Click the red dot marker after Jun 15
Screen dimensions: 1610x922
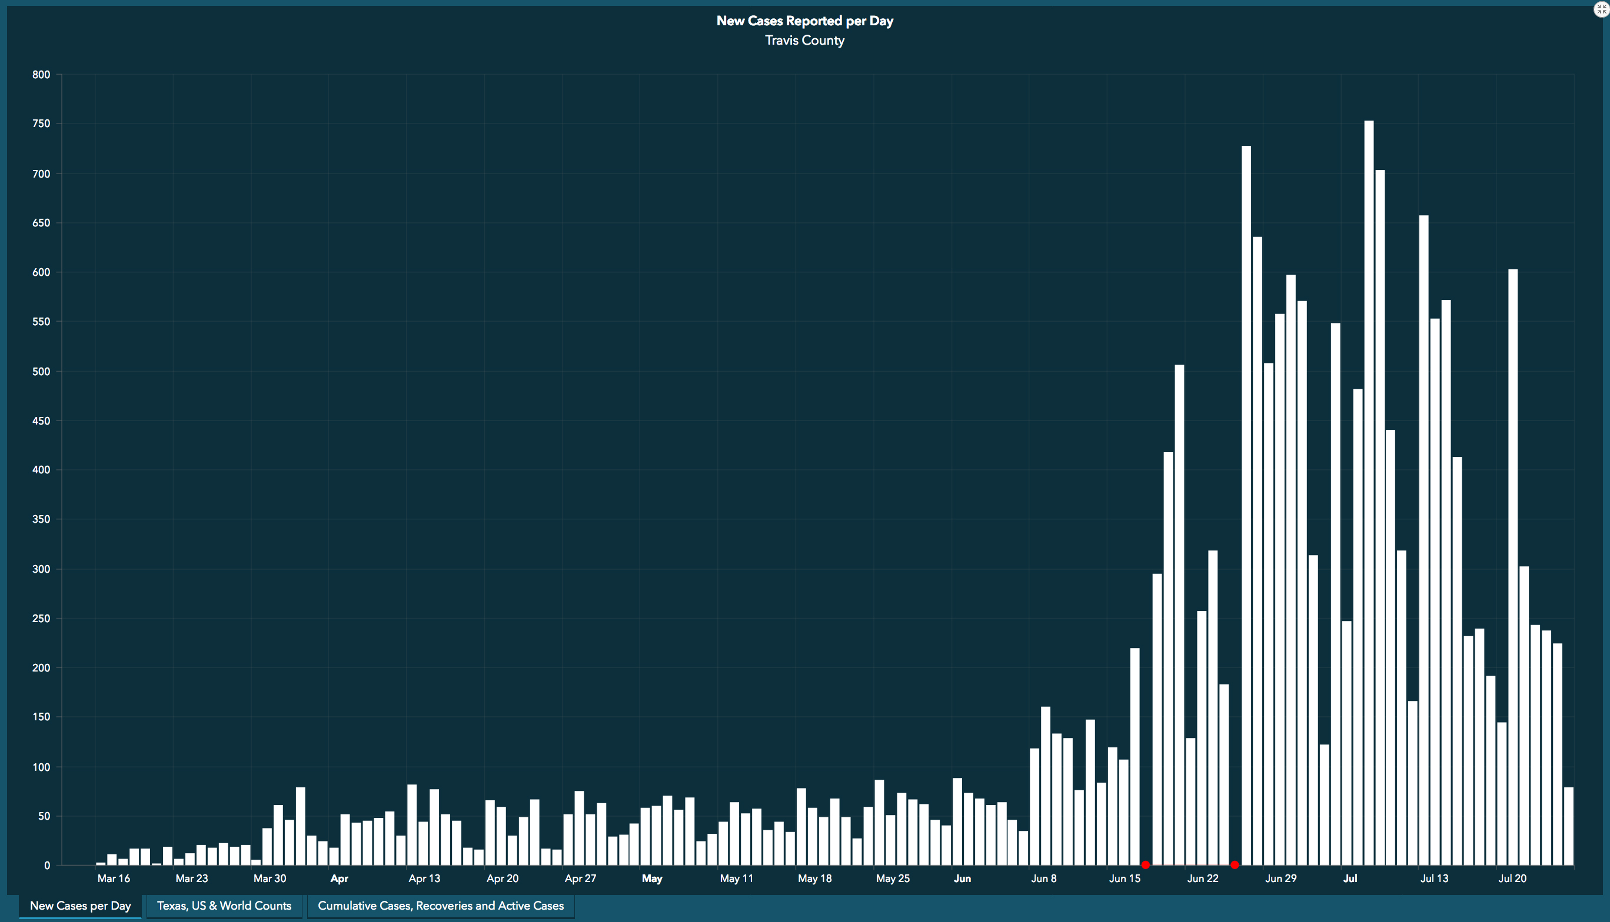[1146, 864]
